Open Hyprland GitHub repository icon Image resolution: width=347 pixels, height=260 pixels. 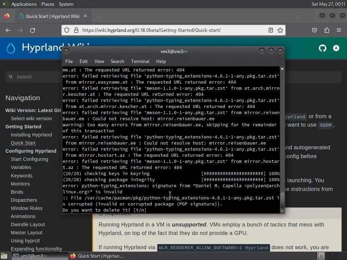[323, 48]
